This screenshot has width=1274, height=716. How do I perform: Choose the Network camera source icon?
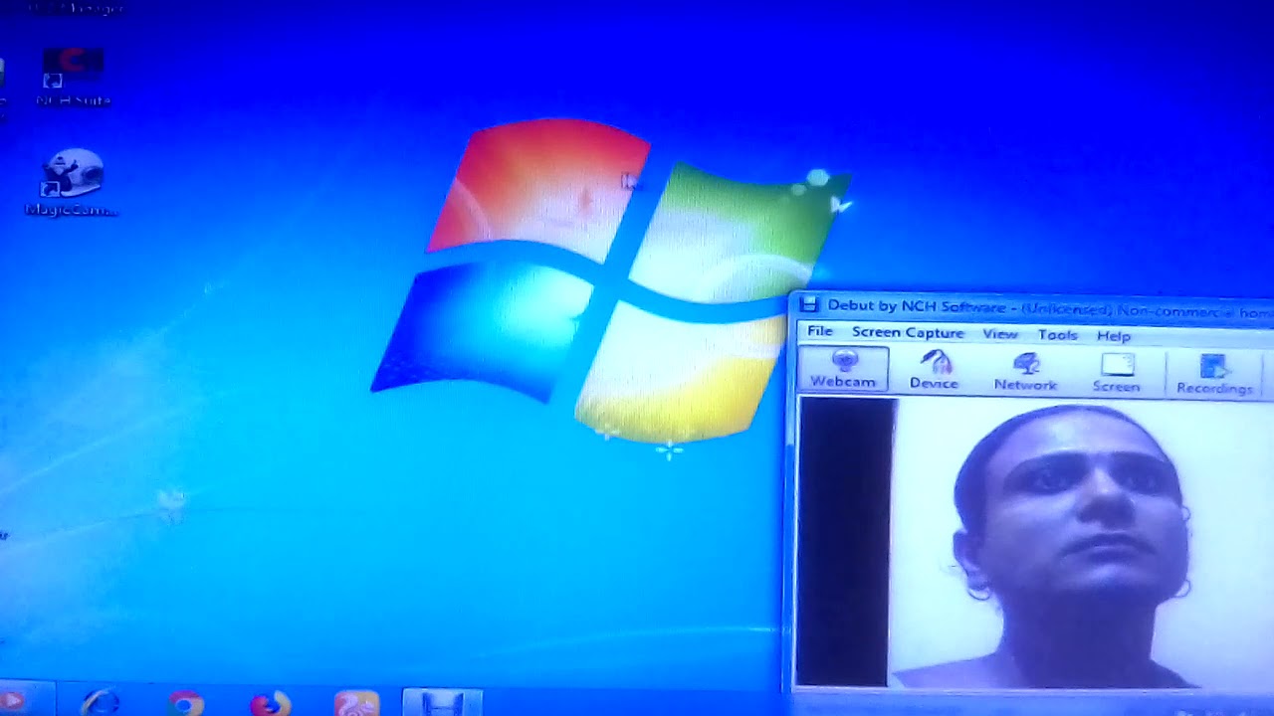pyautogui.click(x=1025, y=371)
